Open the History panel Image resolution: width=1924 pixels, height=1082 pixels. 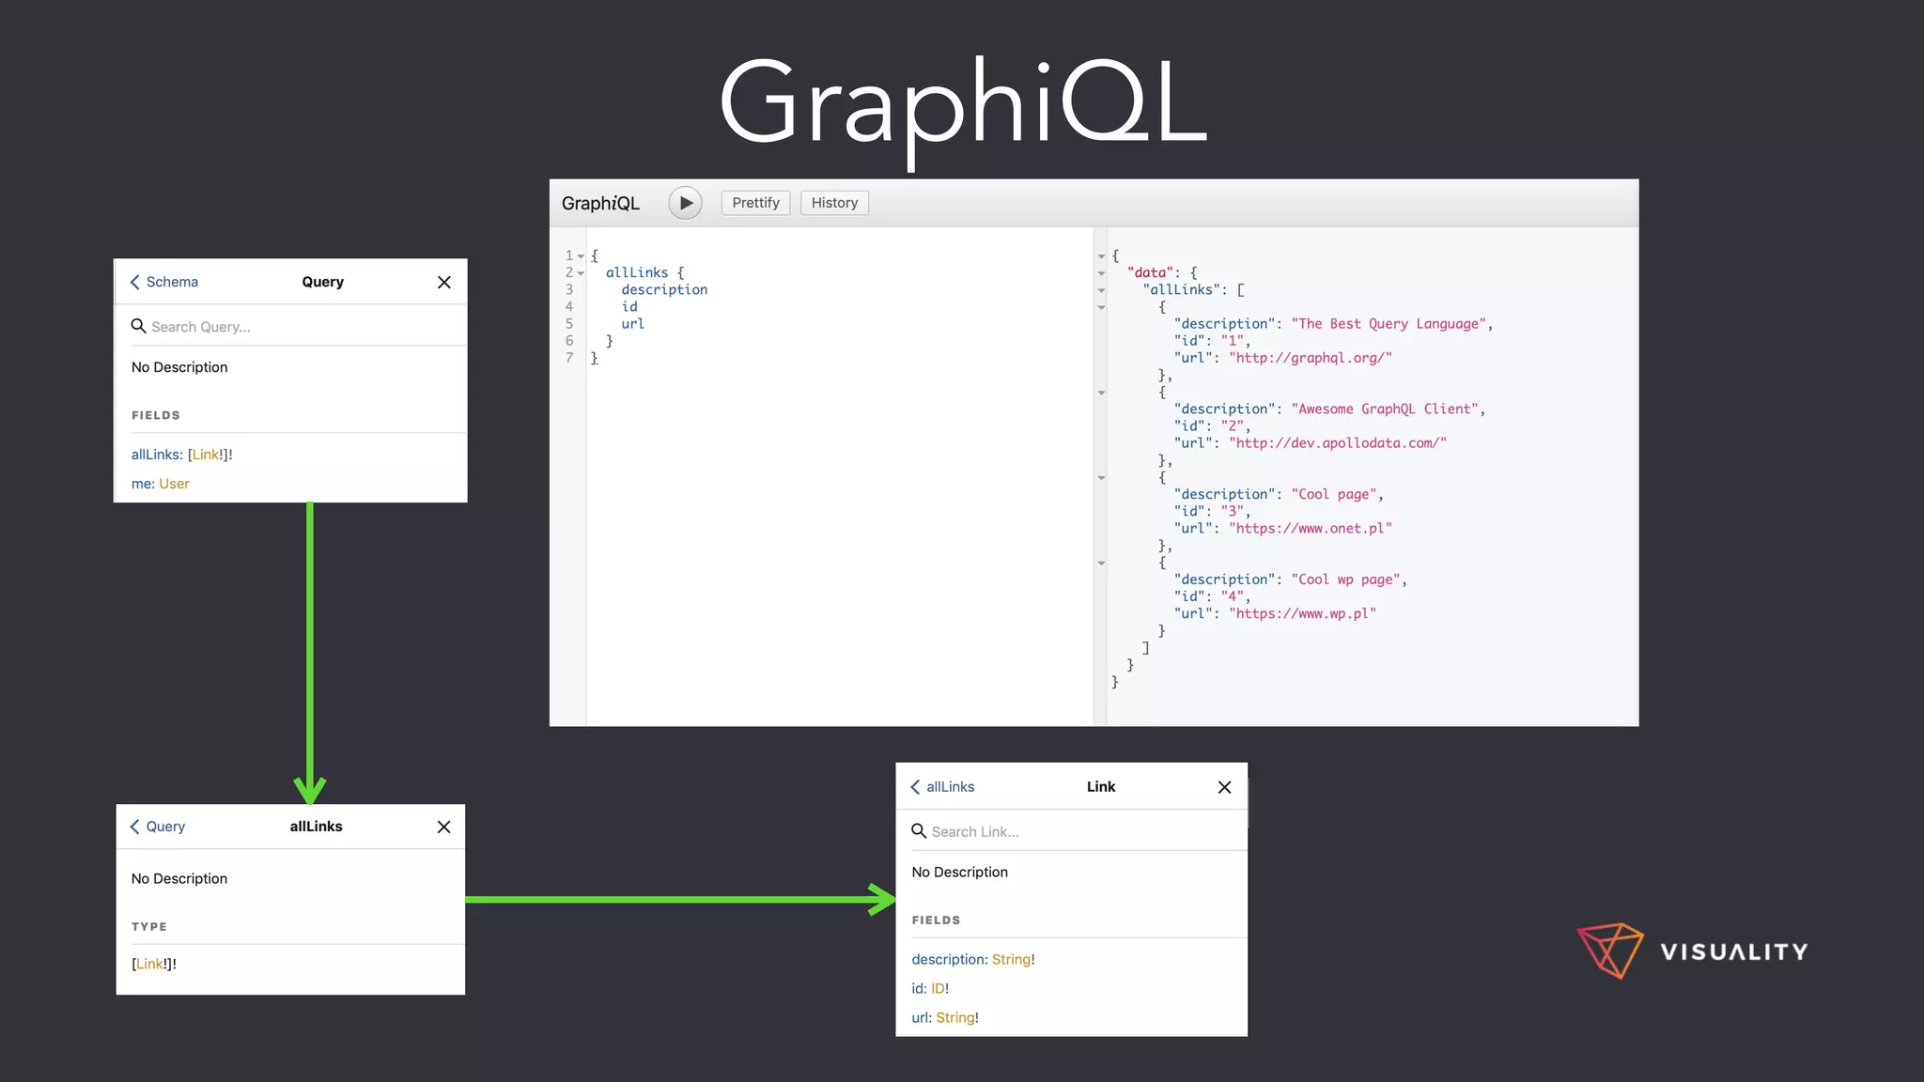(x=834, y=203)
